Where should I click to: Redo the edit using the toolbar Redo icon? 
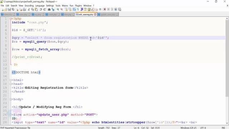coord(44,10)
